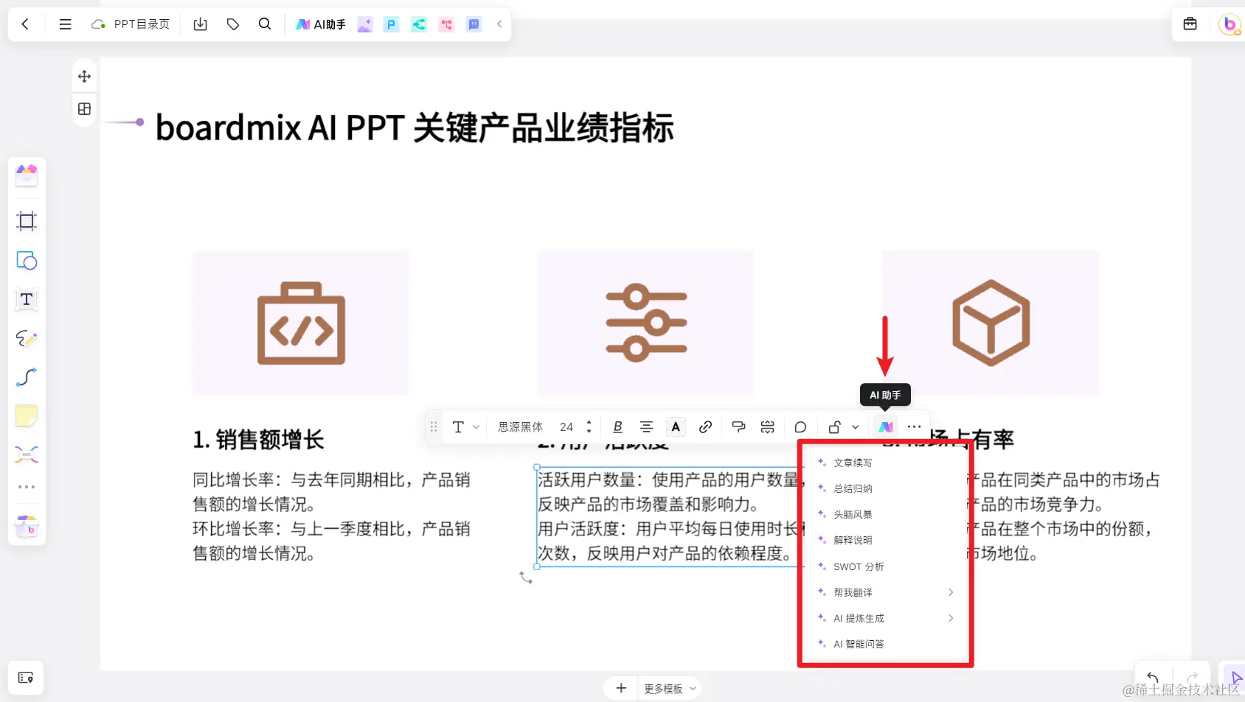Collapse the top toolbar with the chevron
Screen dimensions: 1245x702
point(499,24)
